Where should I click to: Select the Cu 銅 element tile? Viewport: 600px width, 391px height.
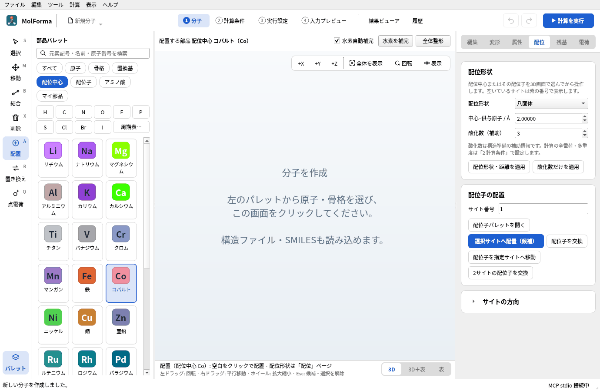click(87, 325)
